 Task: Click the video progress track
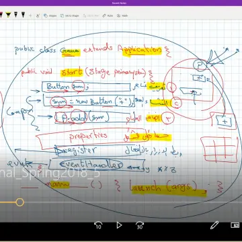[121, 202]
